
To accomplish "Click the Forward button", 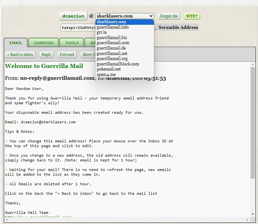I will pyautogui.click(x=66, y=55).
